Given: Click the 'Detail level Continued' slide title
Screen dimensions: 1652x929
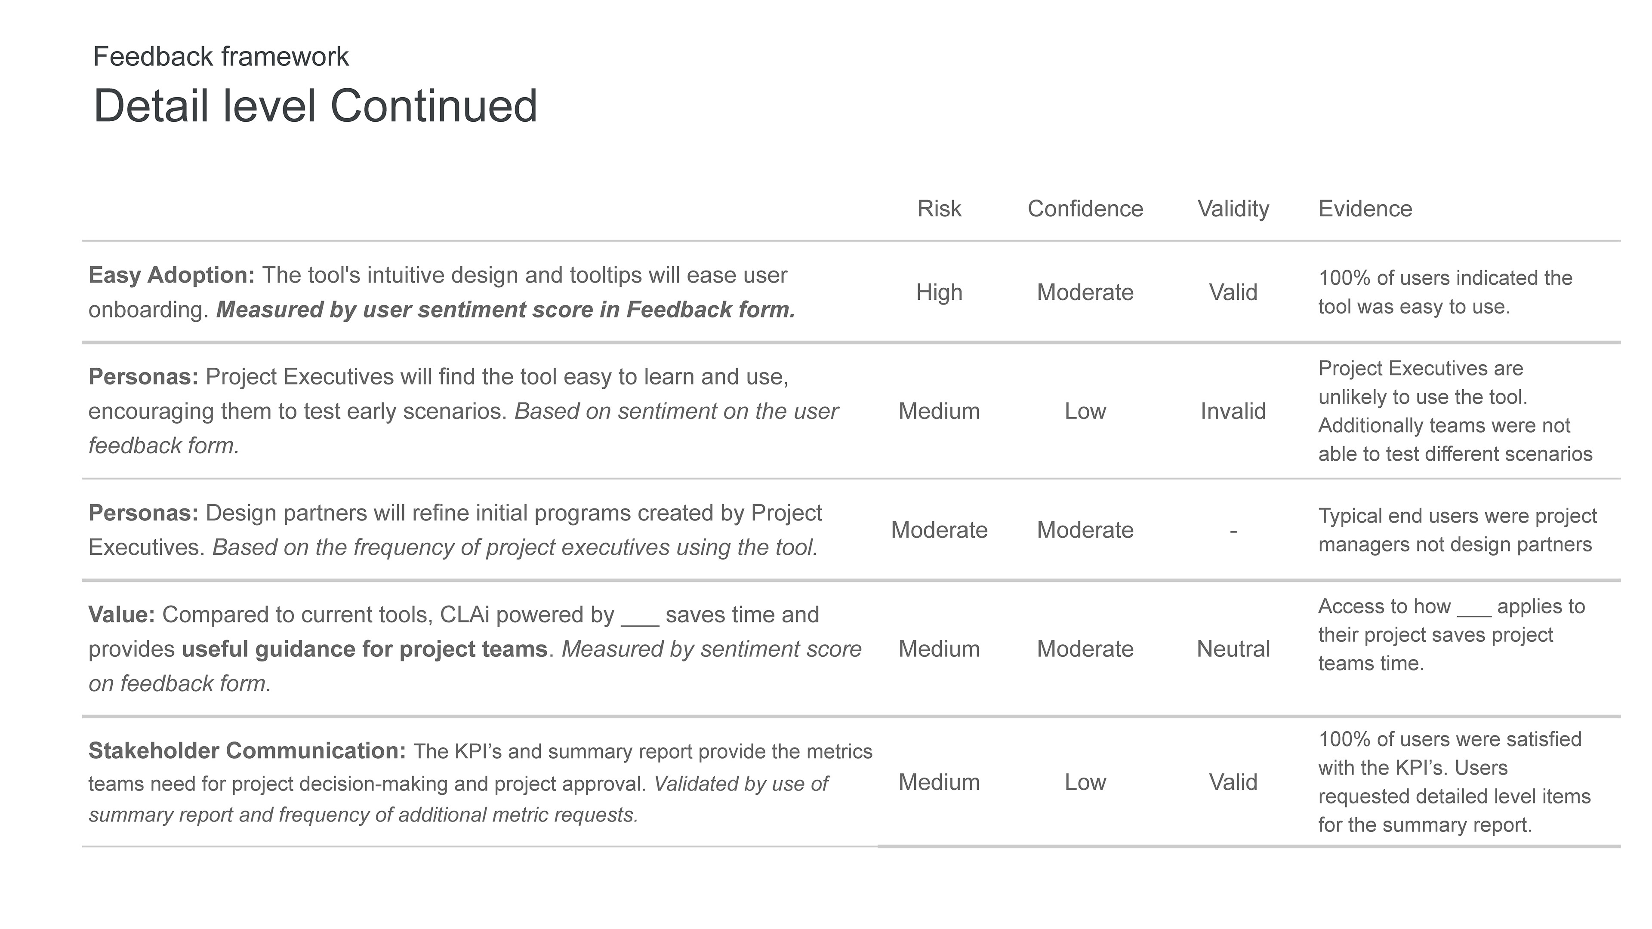Looking at the screenshot, I should coord(315,106).
